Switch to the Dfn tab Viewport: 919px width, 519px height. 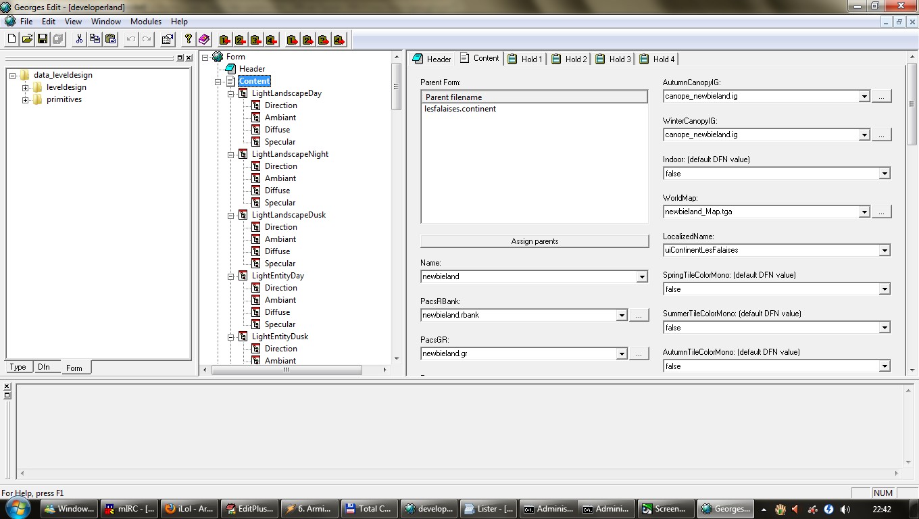pyautogui.click(x=44, y=367)
